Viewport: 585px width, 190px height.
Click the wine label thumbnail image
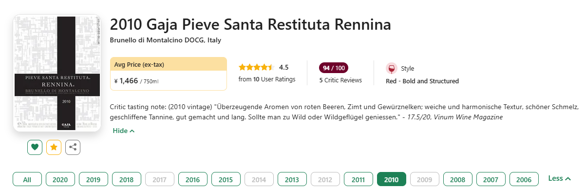coord(57,73)
